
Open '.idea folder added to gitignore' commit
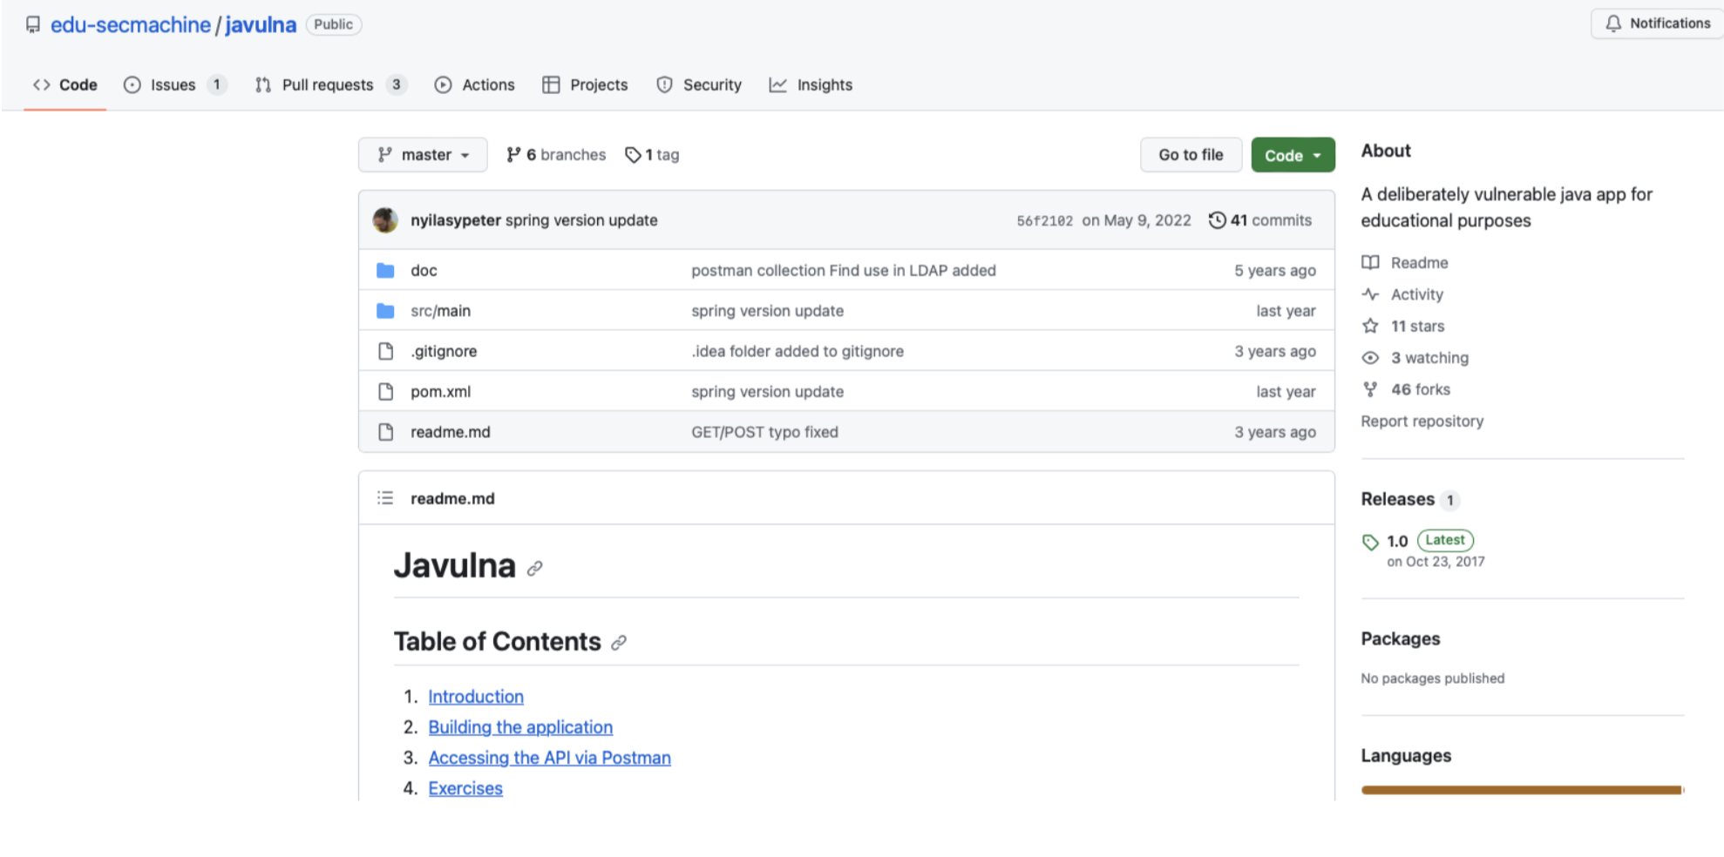click(798, 351)
